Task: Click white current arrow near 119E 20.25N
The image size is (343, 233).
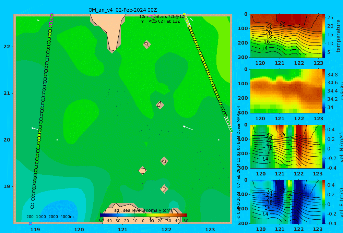Action: (x=35, y=128)
